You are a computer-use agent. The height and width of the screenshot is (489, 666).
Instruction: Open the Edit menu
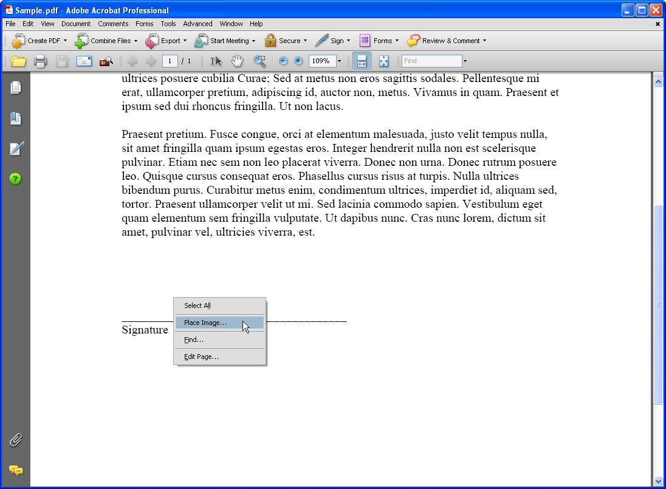point(28,24)
